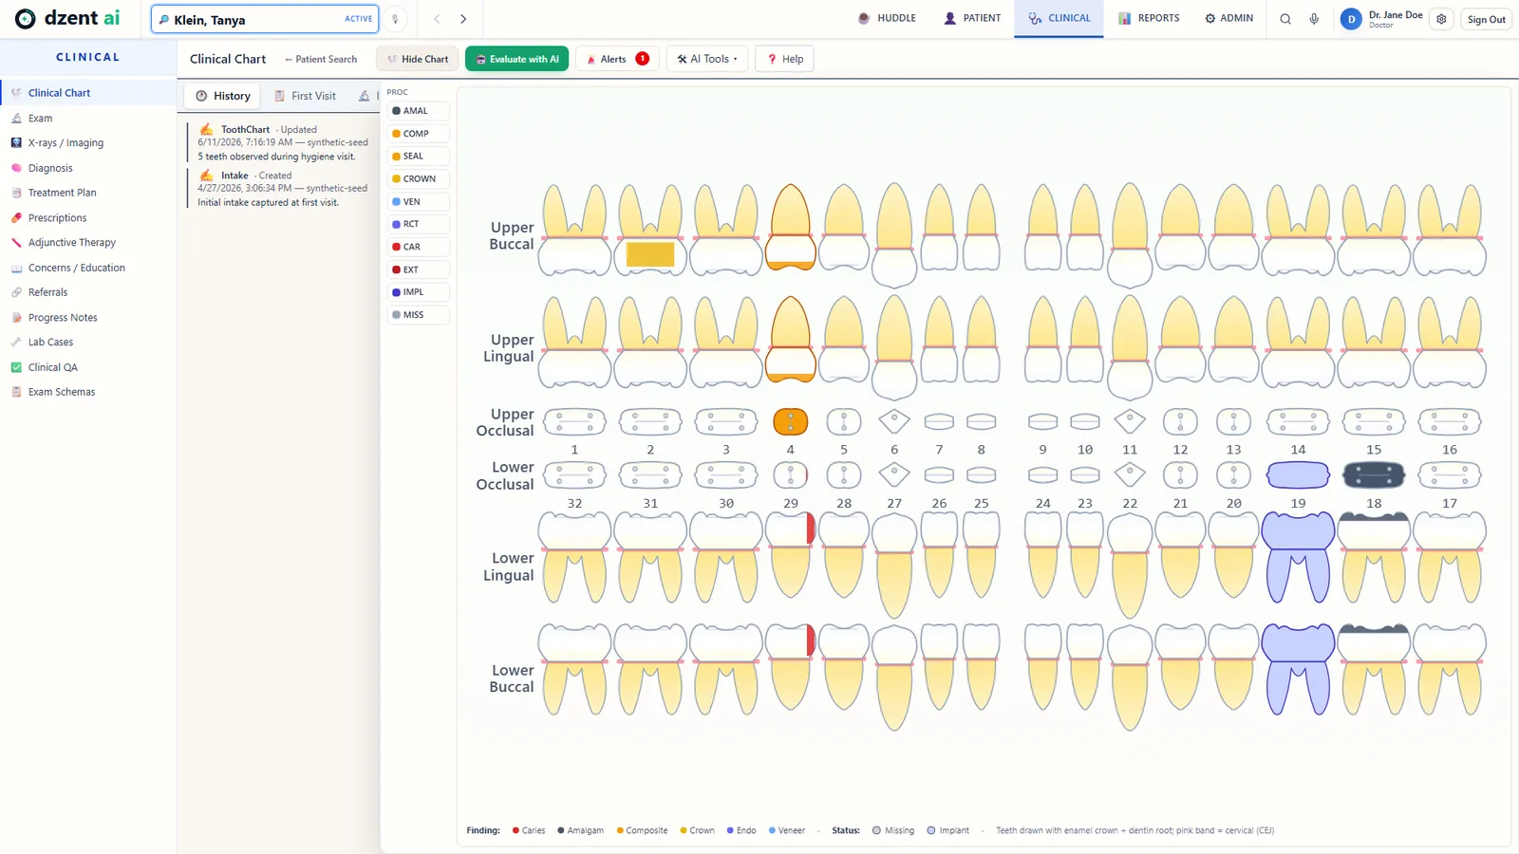Click upper buccal tooth 2 with composite filling

(650, 231)
